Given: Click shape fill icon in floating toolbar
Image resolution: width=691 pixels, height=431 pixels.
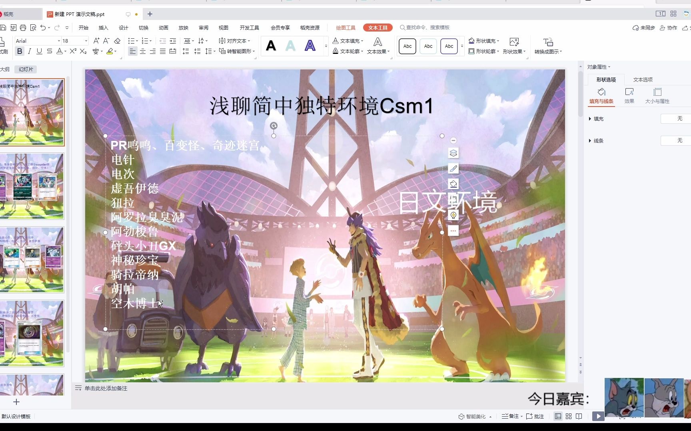Looking at the screenshot, I should 453,184.
